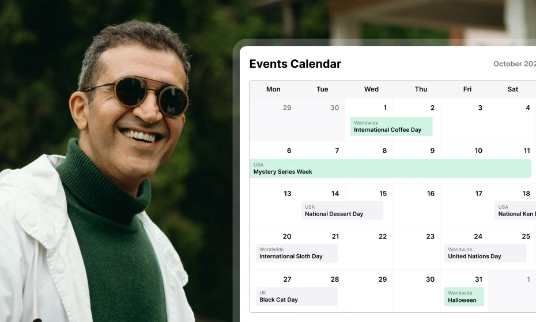Open the United Nations Day event
Screen dimensions: 536x322
[x=485, y=253]
